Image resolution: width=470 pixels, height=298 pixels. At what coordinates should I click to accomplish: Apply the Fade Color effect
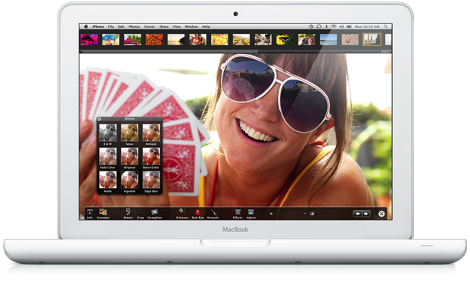[x=108, y=158]
